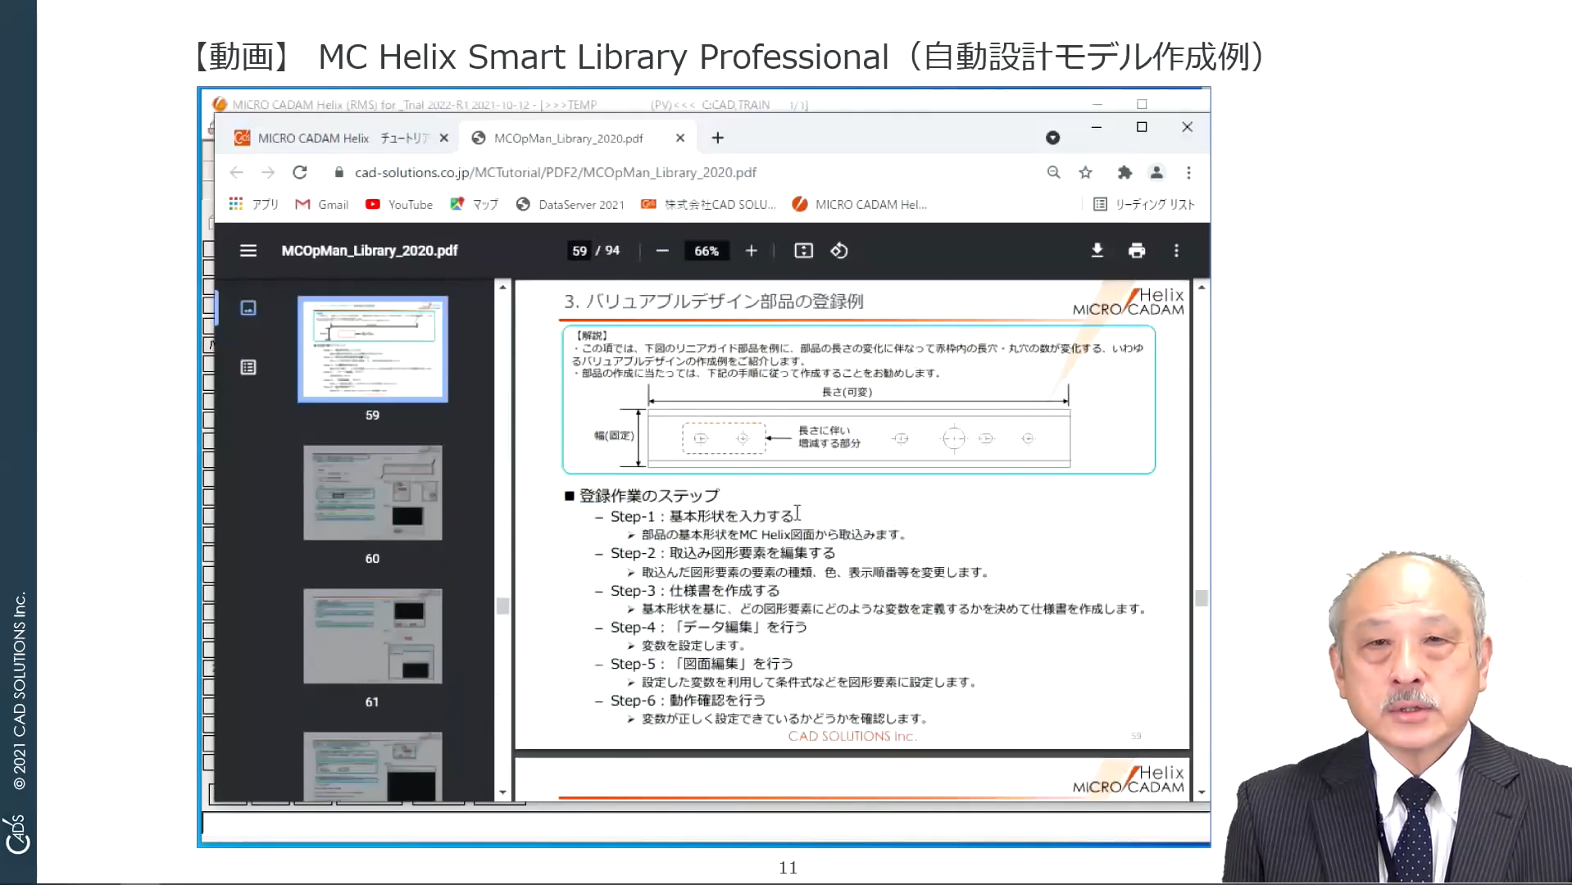The height and width of the screenshot is (885, 1572).
Task: Select page 59 thumbnail
Action: [x=373, y=349]
